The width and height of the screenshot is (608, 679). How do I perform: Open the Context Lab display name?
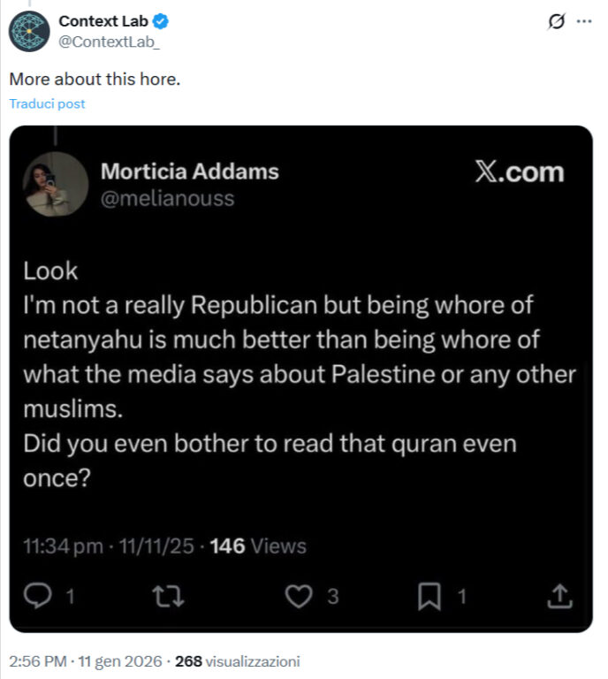click(x=103, y=21)
